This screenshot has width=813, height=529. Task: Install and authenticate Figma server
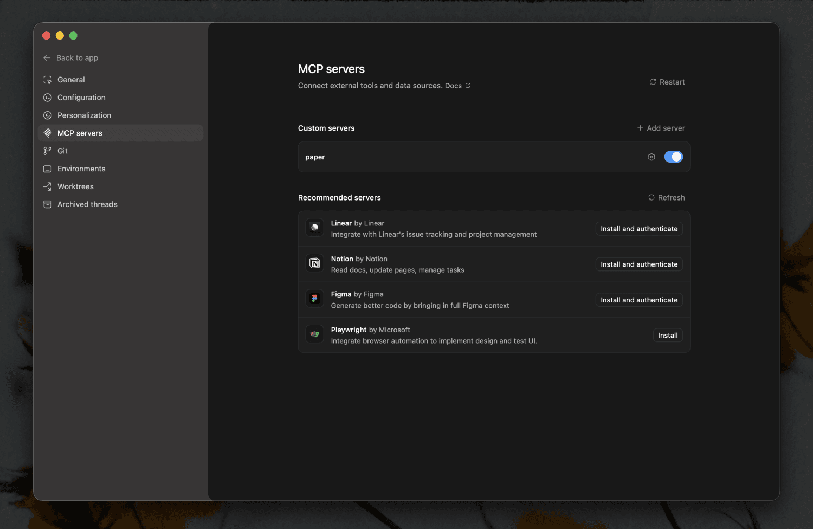(639, 300)
